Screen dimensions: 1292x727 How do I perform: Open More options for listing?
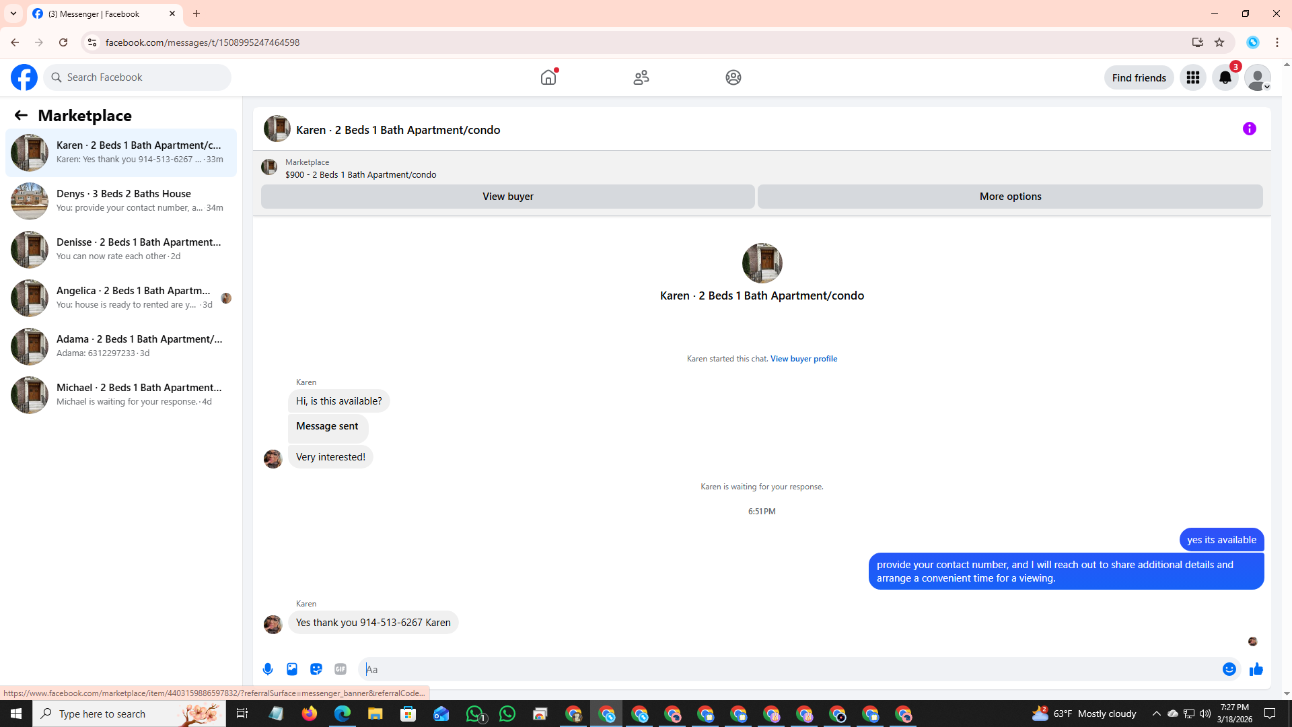tap(1009, 197)
